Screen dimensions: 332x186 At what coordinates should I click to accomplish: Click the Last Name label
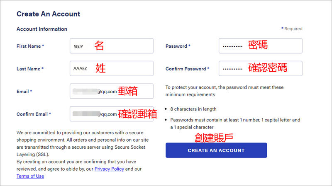tap(30, 69)
